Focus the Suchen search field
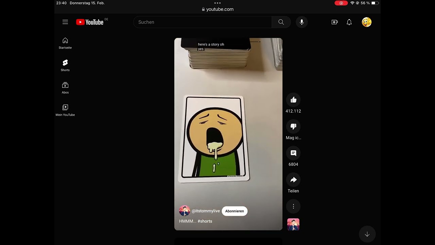The height and width of the screenshot is (245, 435). pos(203,22)
